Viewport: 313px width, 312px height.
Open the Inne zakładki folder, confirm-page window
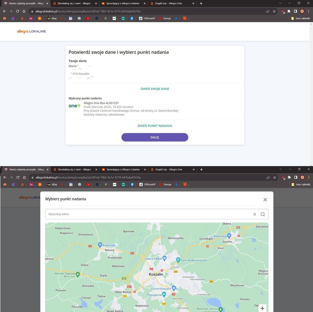coord(300,18)
